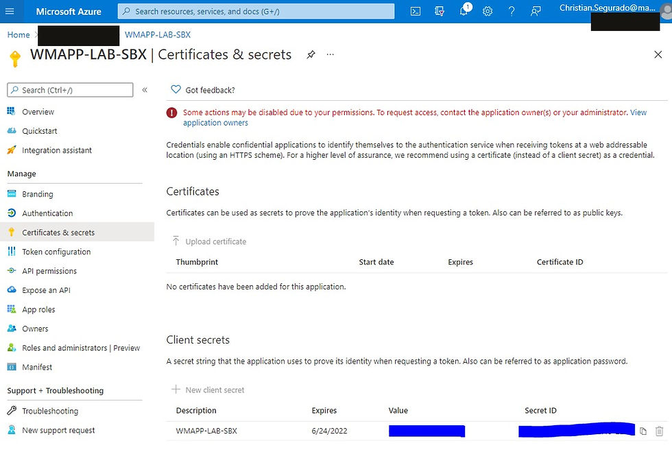This screenshot has width=672, height=452.
Task: Click Got feedback? link
Action: [x=210, y=90]
